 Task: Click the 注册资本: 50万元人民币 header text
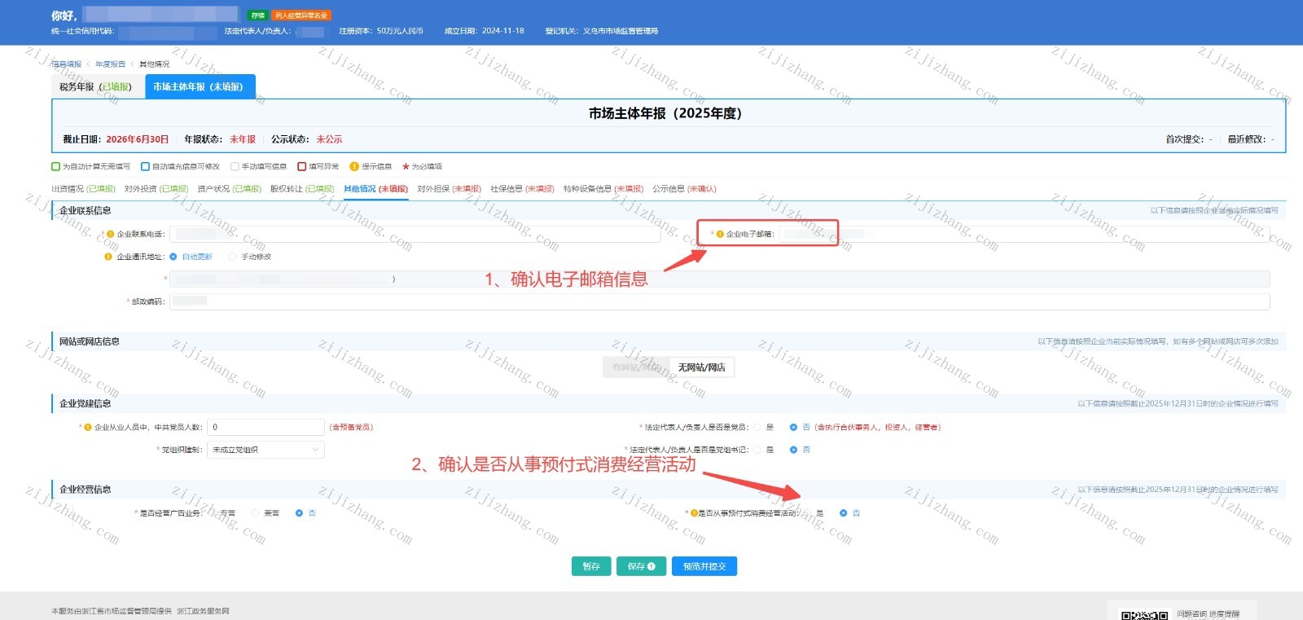pyautogui.click(x=381, y=31)
